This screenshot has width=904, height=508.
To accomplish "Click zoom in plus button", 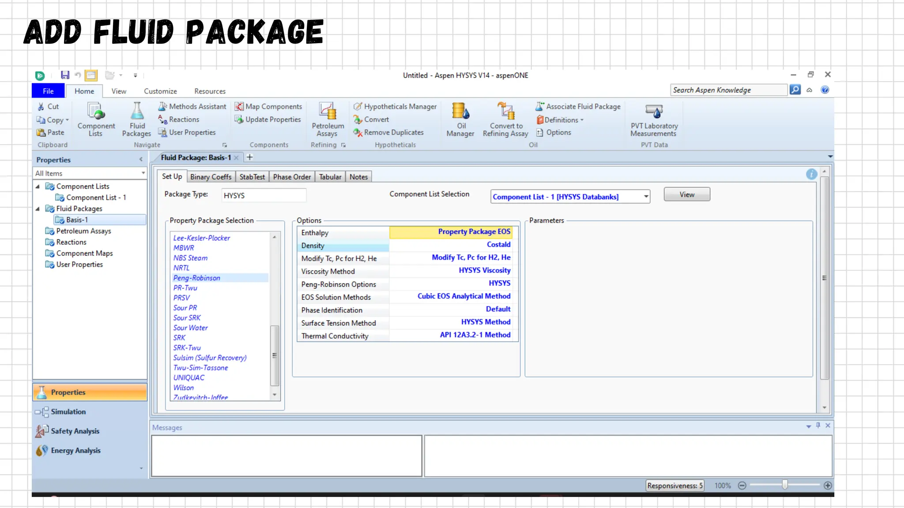I will coord(828,486).
